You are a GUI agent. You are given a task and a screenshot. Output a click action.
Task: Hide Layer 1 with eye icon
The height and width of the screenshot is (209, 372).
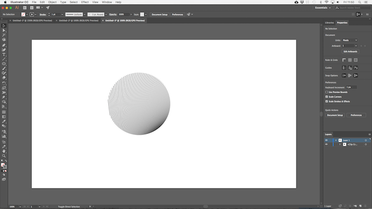click(326, 140)
